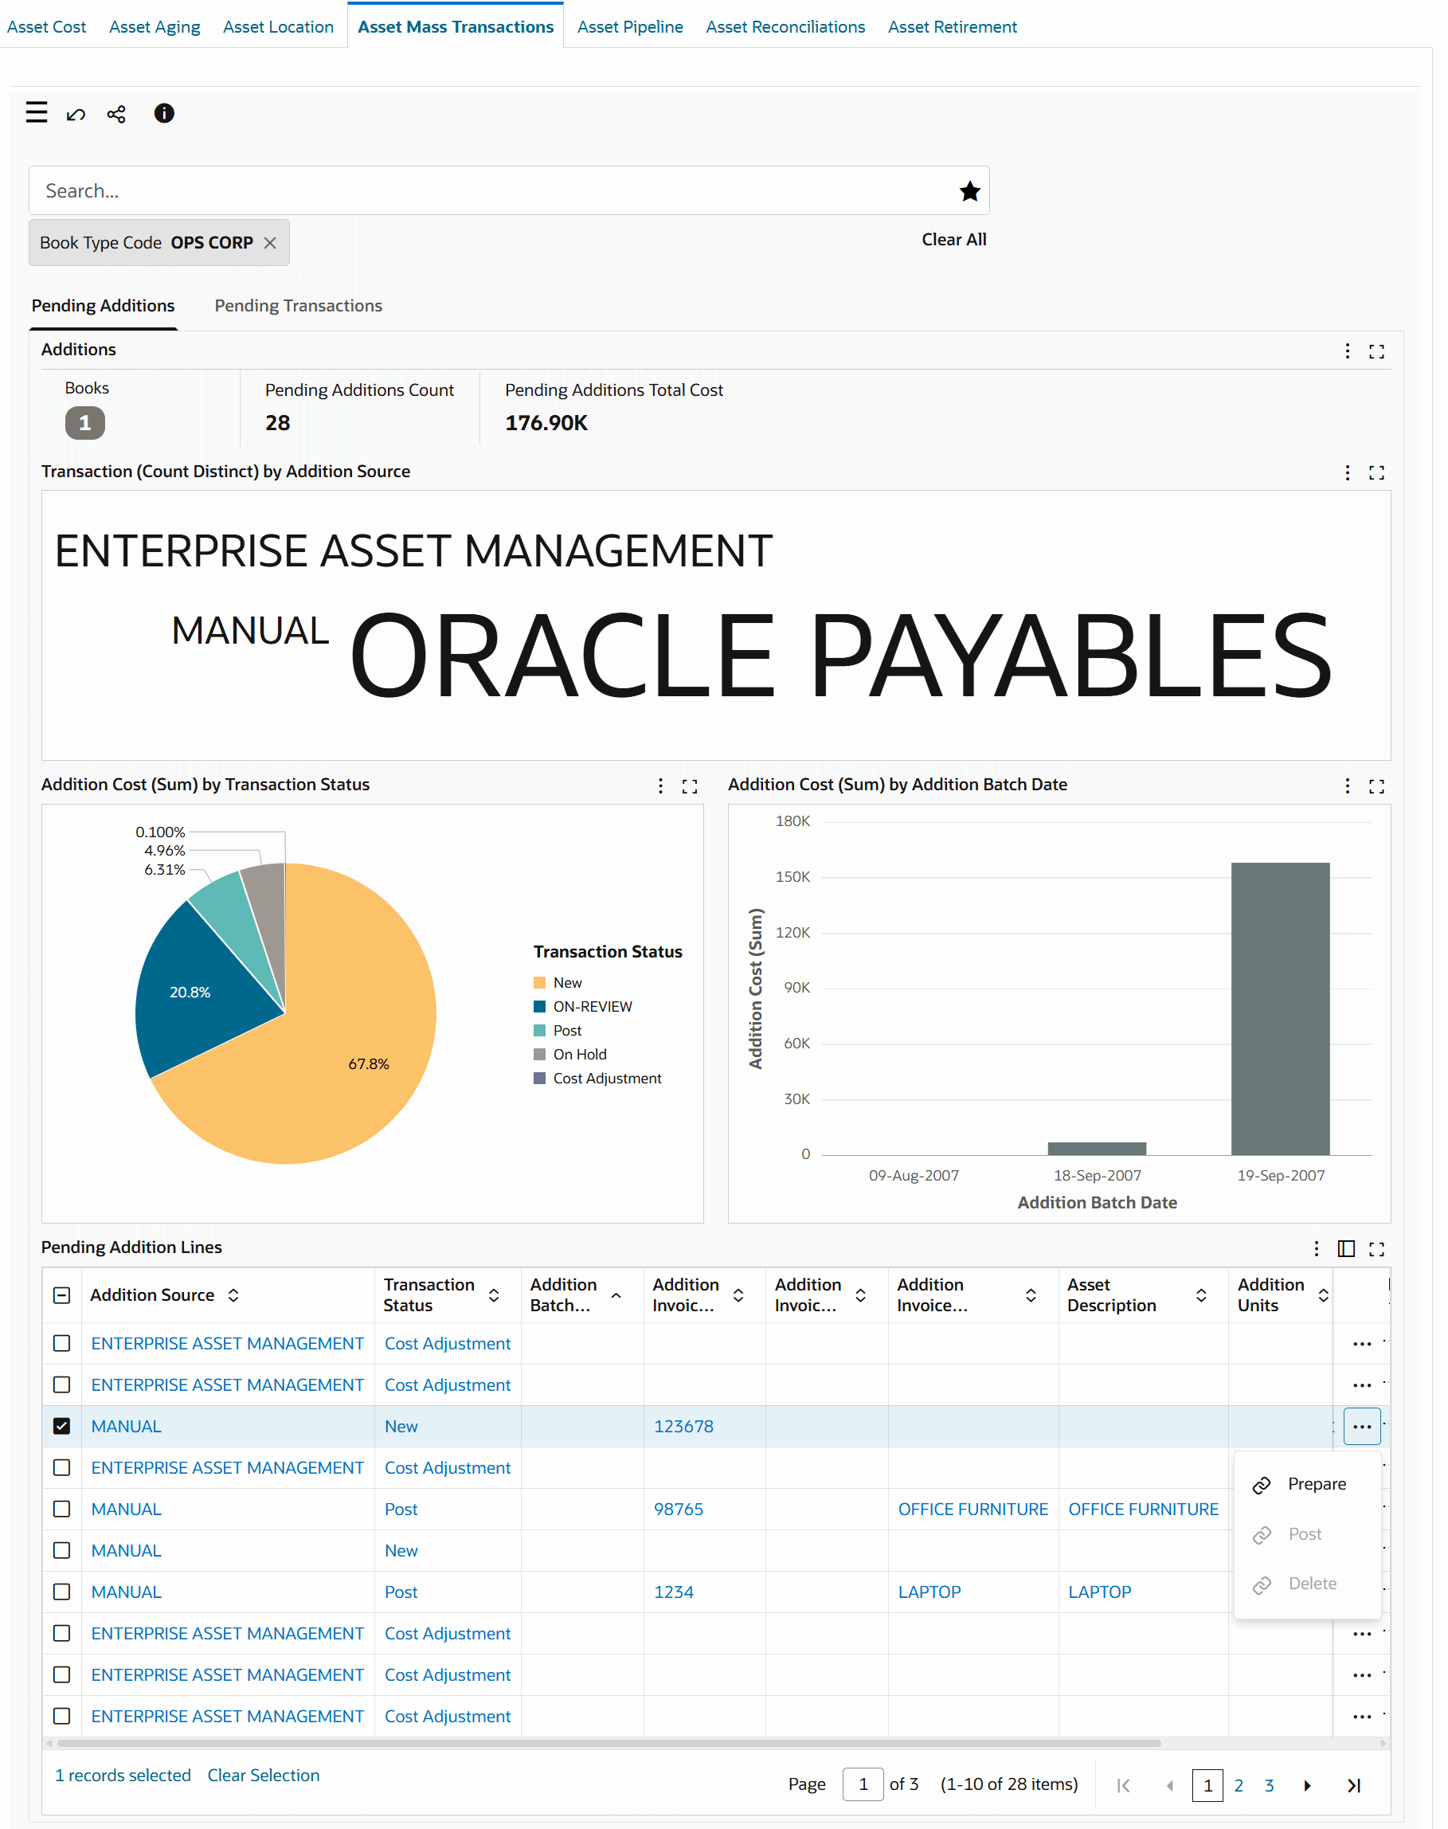The width and height of the screenshot is (1448, 1829).
Task: Click the star saved-search icon
Action: (x=971, y=192)
